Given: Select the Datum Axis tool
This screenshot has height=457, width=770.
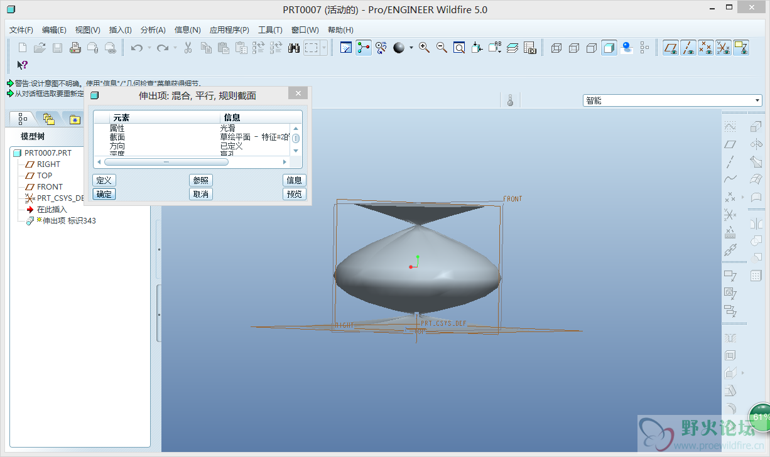Looking at the screenshot, I should [x=730, y=162].
